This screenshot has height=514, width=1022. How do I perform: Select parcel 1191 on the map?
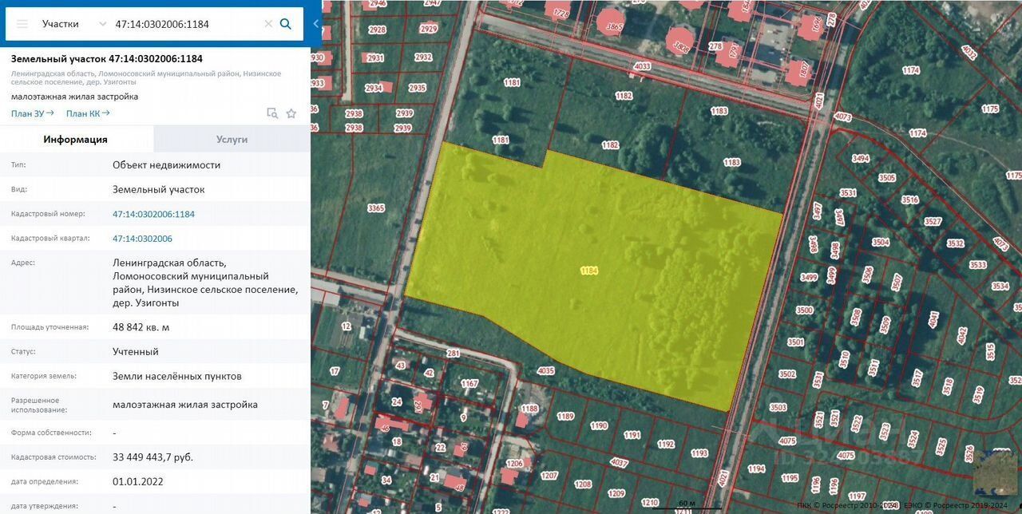(x=632, y=435)
